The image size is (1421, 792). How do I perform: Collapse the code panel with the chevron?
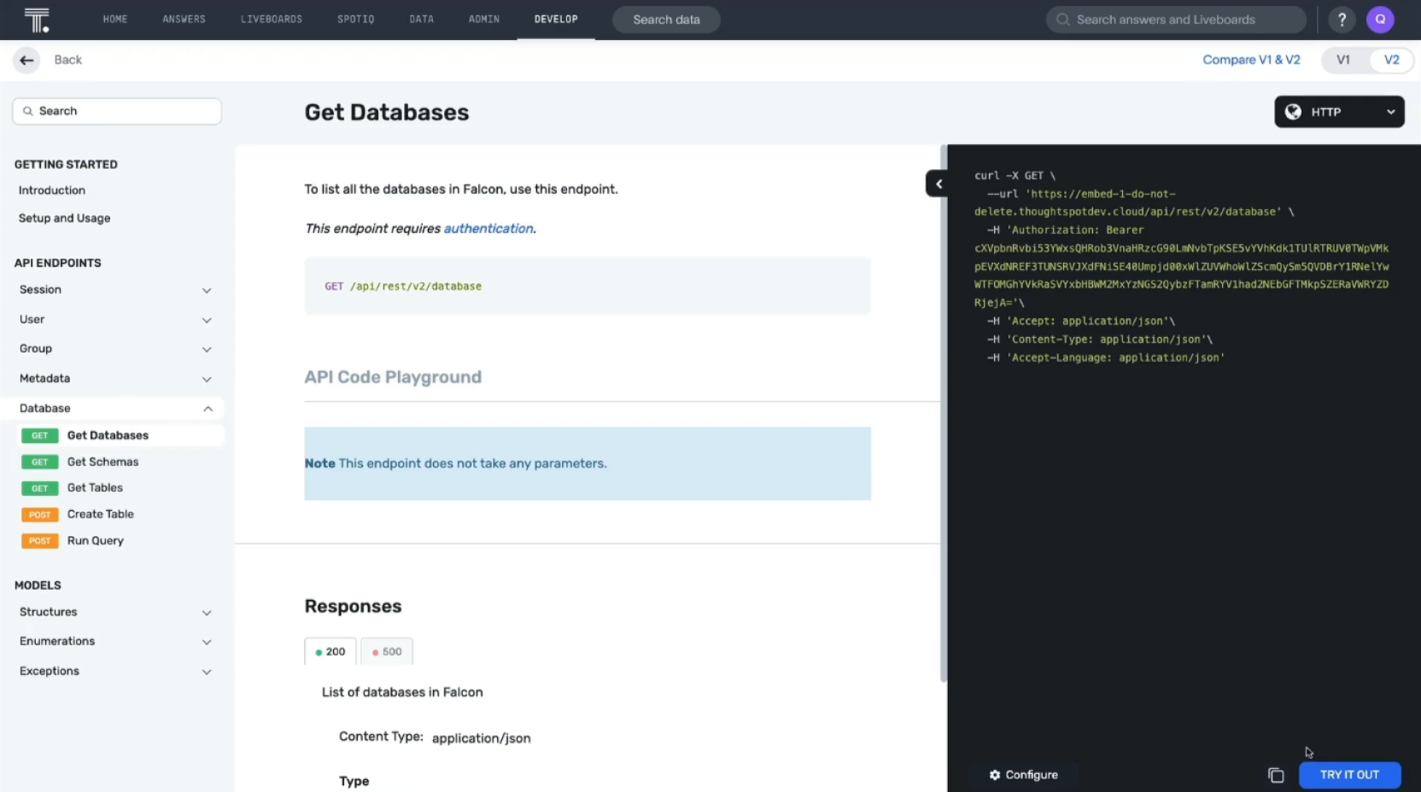coord(938,183)
